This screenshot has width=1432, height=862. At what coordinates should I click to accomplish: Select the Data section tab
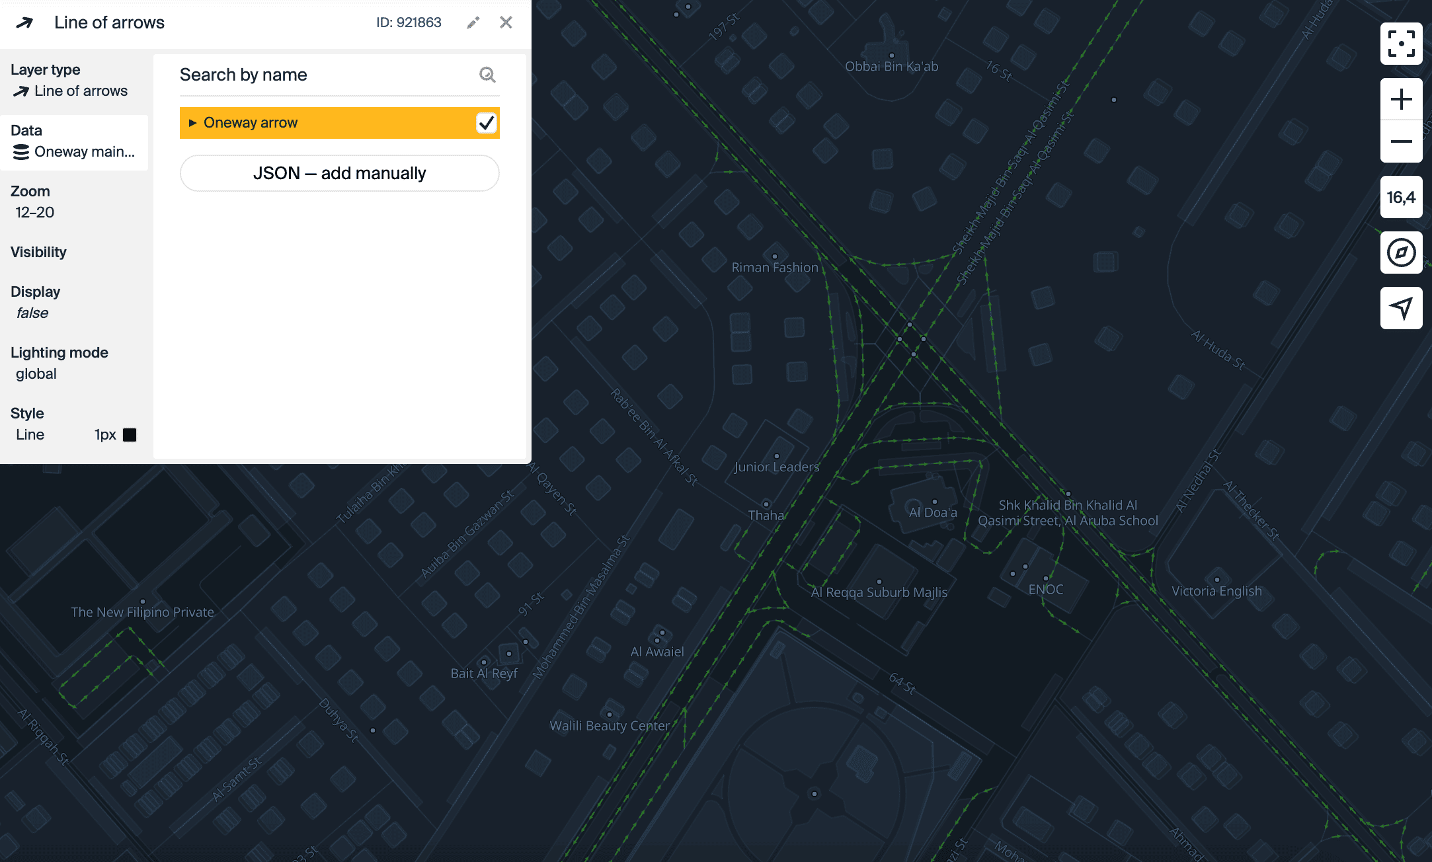tap(74, 141)
